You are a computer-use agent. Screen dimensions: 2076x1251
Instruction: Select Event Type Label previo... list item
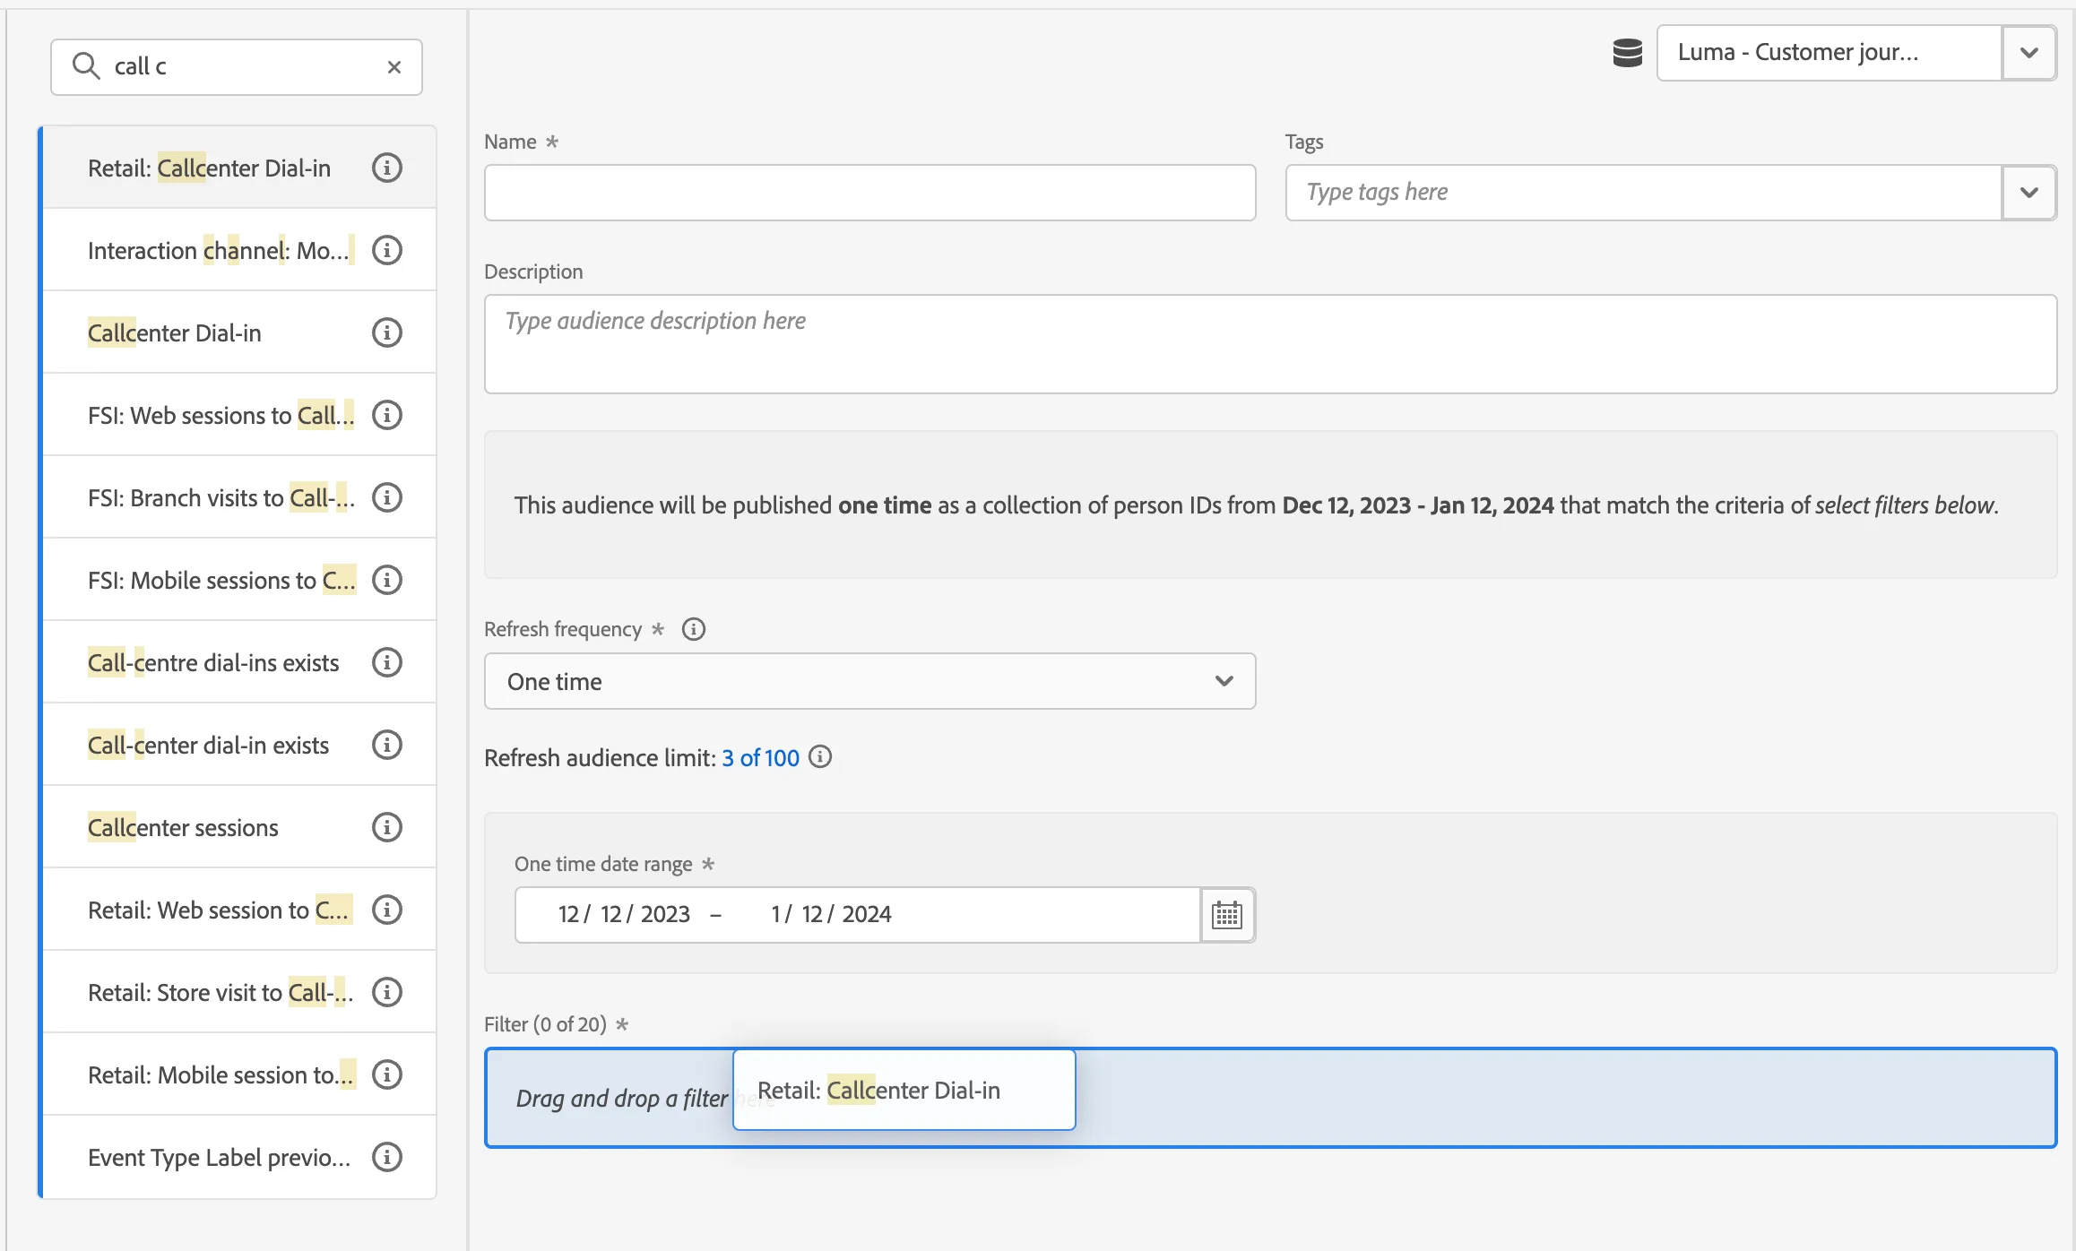point(238,1157)
